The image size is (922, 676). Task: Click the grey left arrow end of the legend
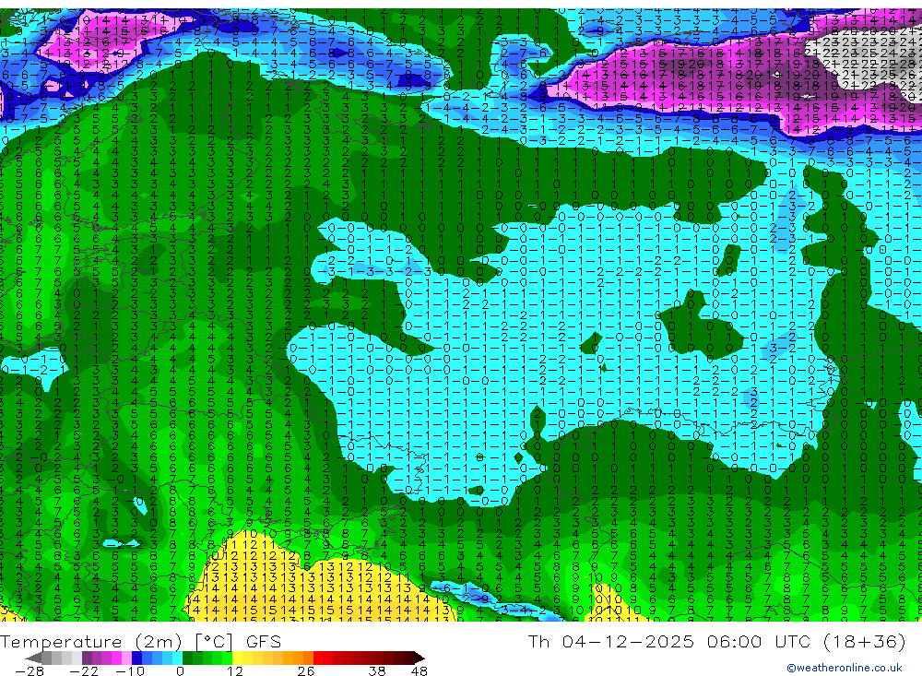(x=33, y=658)
